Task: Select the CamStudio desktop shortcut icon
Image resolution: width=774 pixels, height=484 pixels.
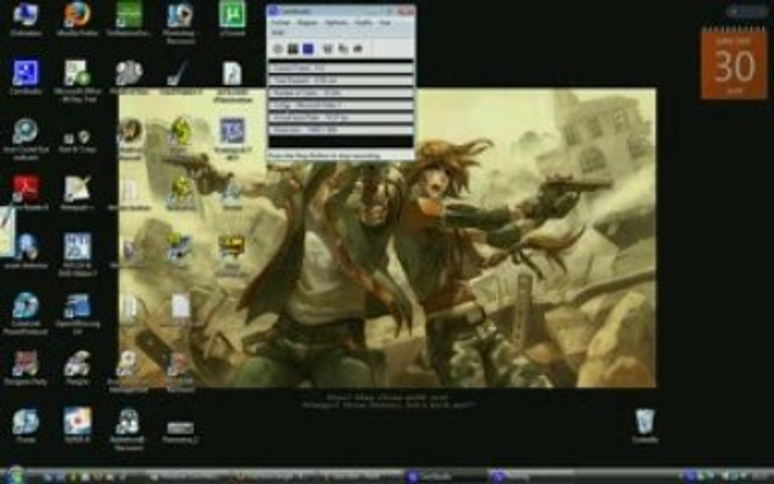Action: point(26,77)
